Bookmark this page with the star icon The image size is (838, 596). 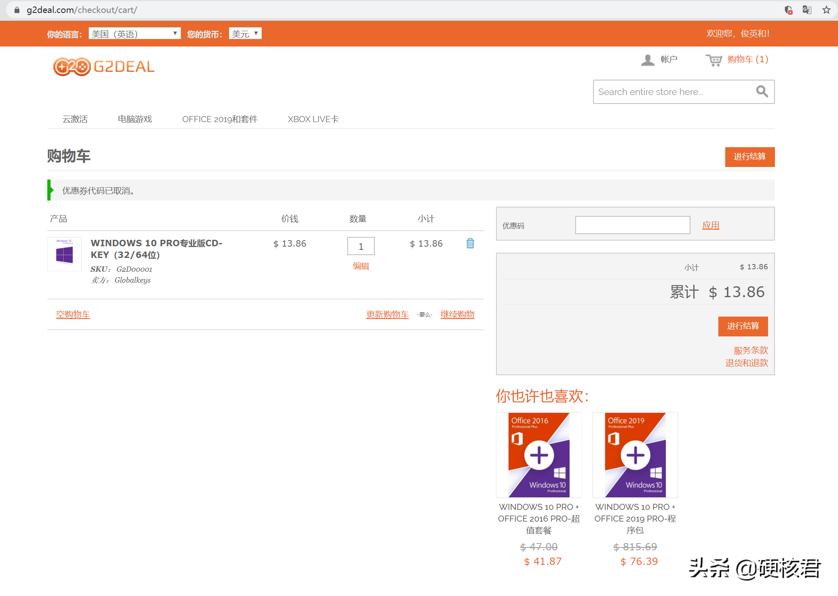click(x=826, y=10)
